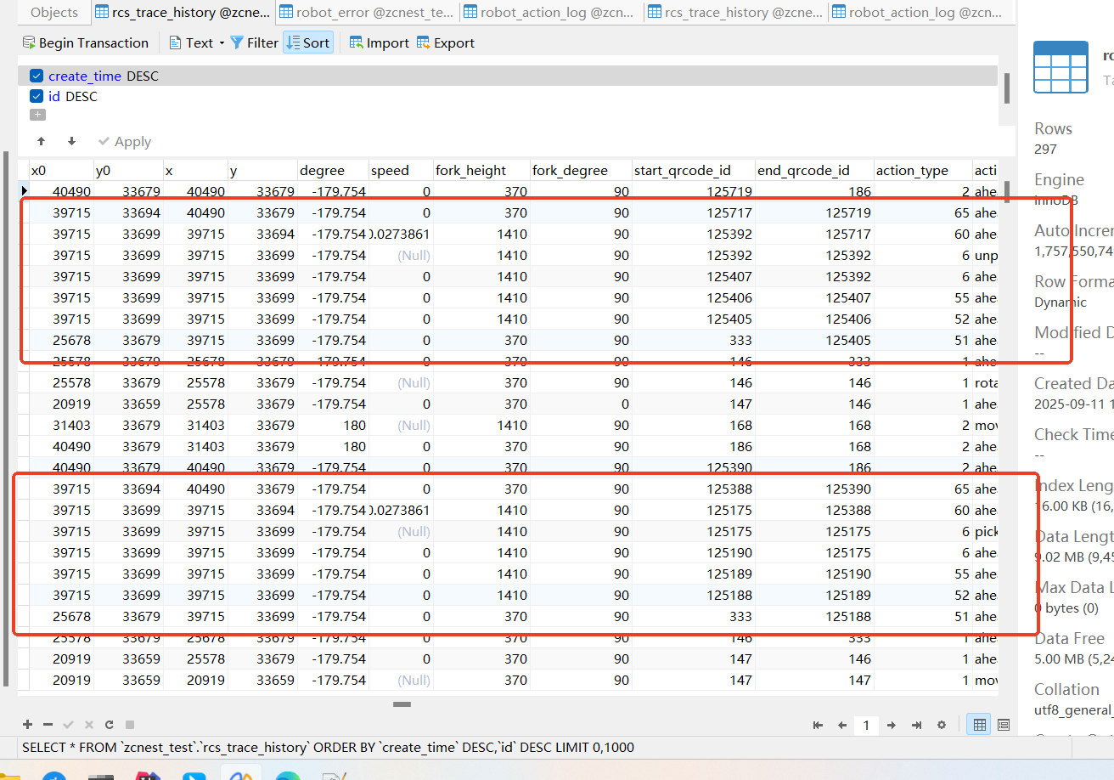Click the refresh icon below the grid
The width and height of the screenshot is (1114, 780).
(x=109, y=725)
